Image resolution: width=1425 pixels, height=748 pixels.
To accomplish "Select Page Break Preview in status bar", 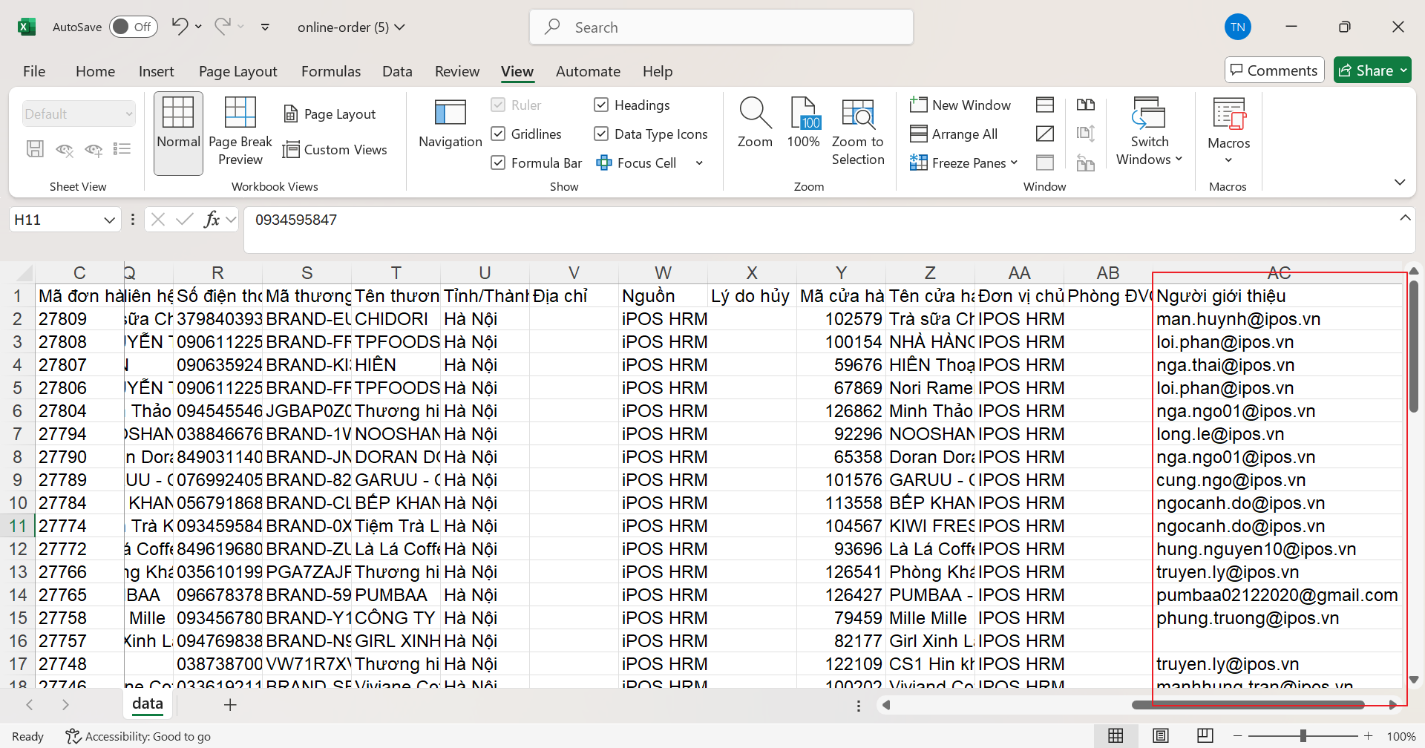I will click(1205, 736).
